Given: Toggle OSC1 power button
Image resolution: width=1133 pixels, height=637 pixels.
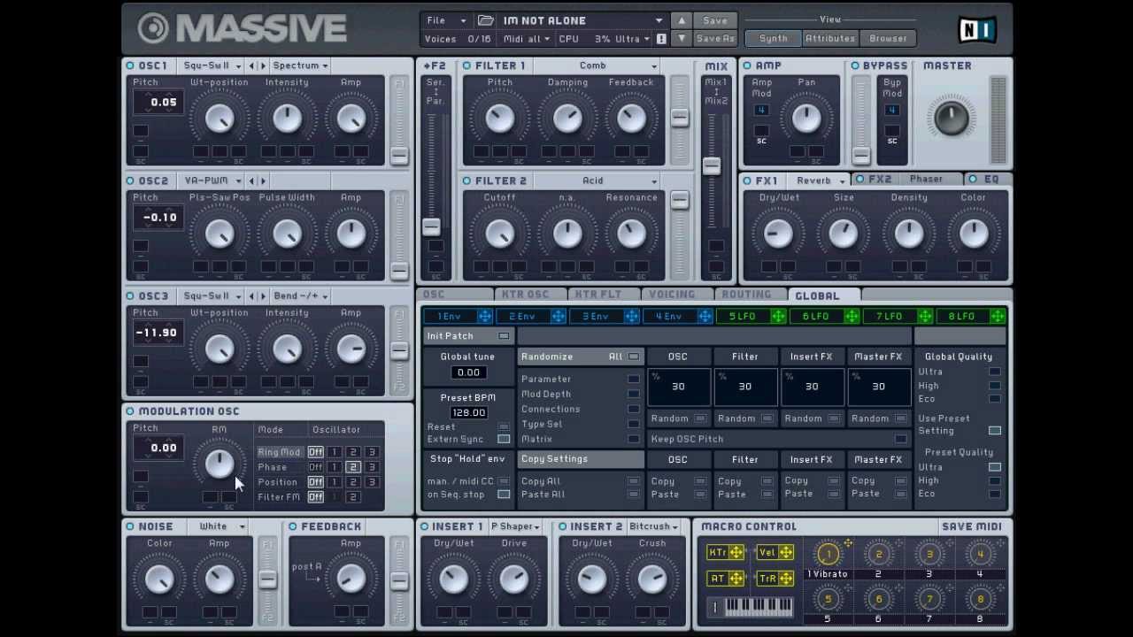Looking at the screenshot, I should [x=130, y=65].
